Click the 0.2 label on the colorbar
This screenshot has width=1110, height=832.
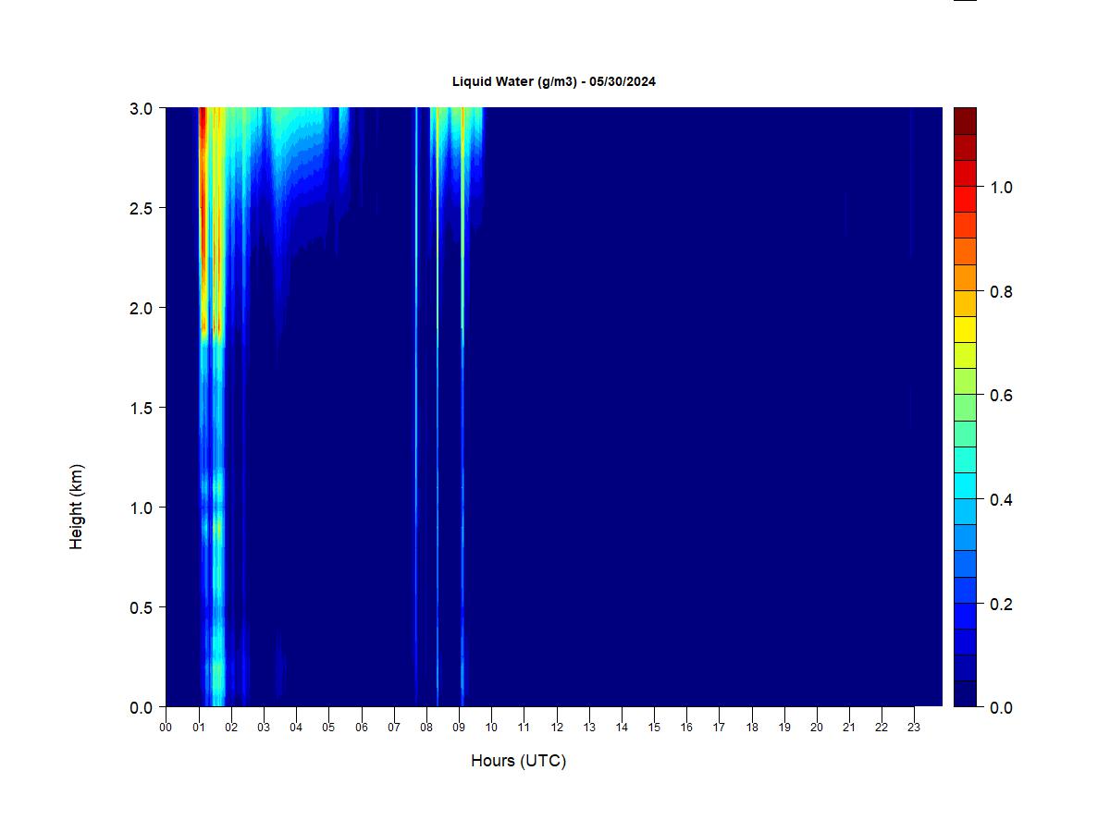click(x=1001, y=605)
